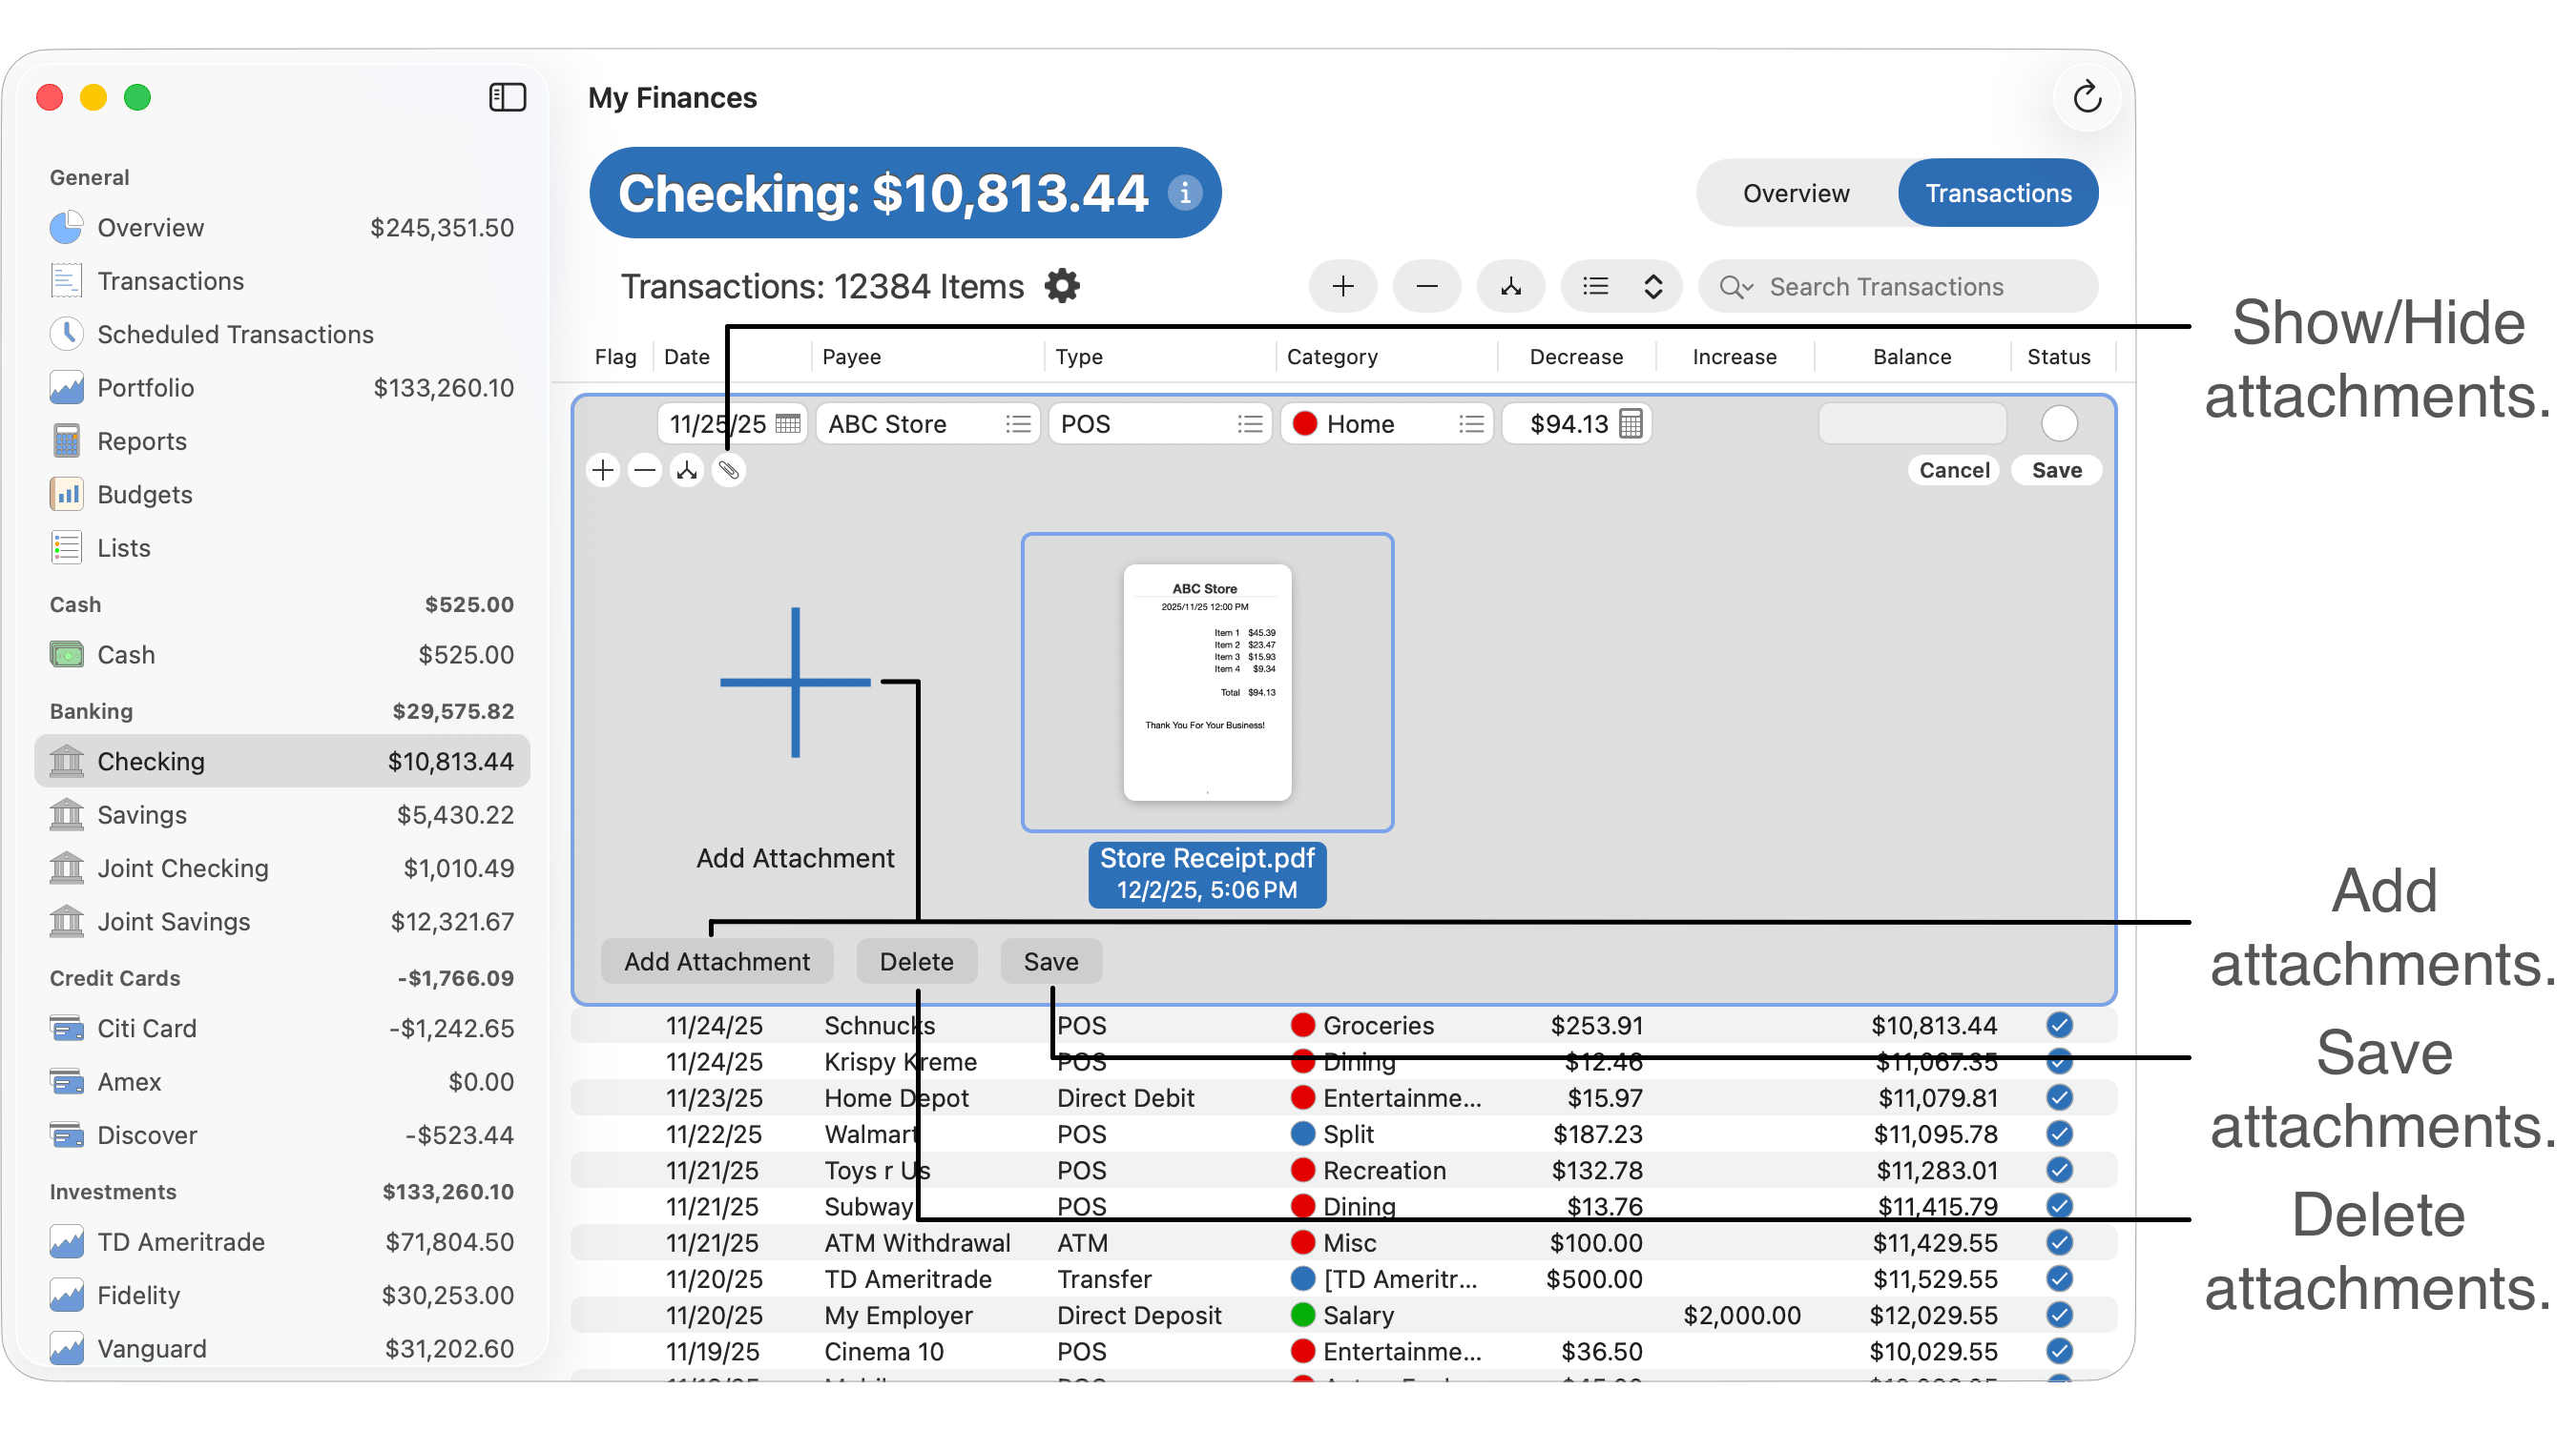Toggle the sidebar visibility icon
Image resolution: width=2576 pixels, height=1430 pixels.
tap(507, 97)
